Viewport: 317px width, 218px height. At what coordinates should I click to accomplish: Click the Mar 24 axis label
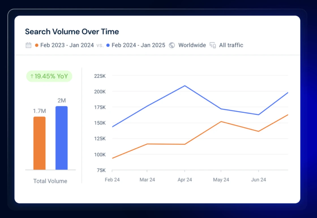click(x=147, y=179)
